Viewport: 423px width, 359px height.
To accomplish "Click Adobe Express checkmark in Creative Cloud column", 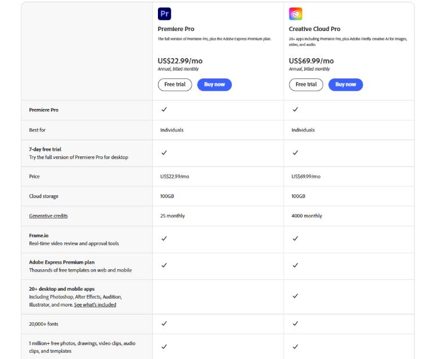I will point(296,265).
